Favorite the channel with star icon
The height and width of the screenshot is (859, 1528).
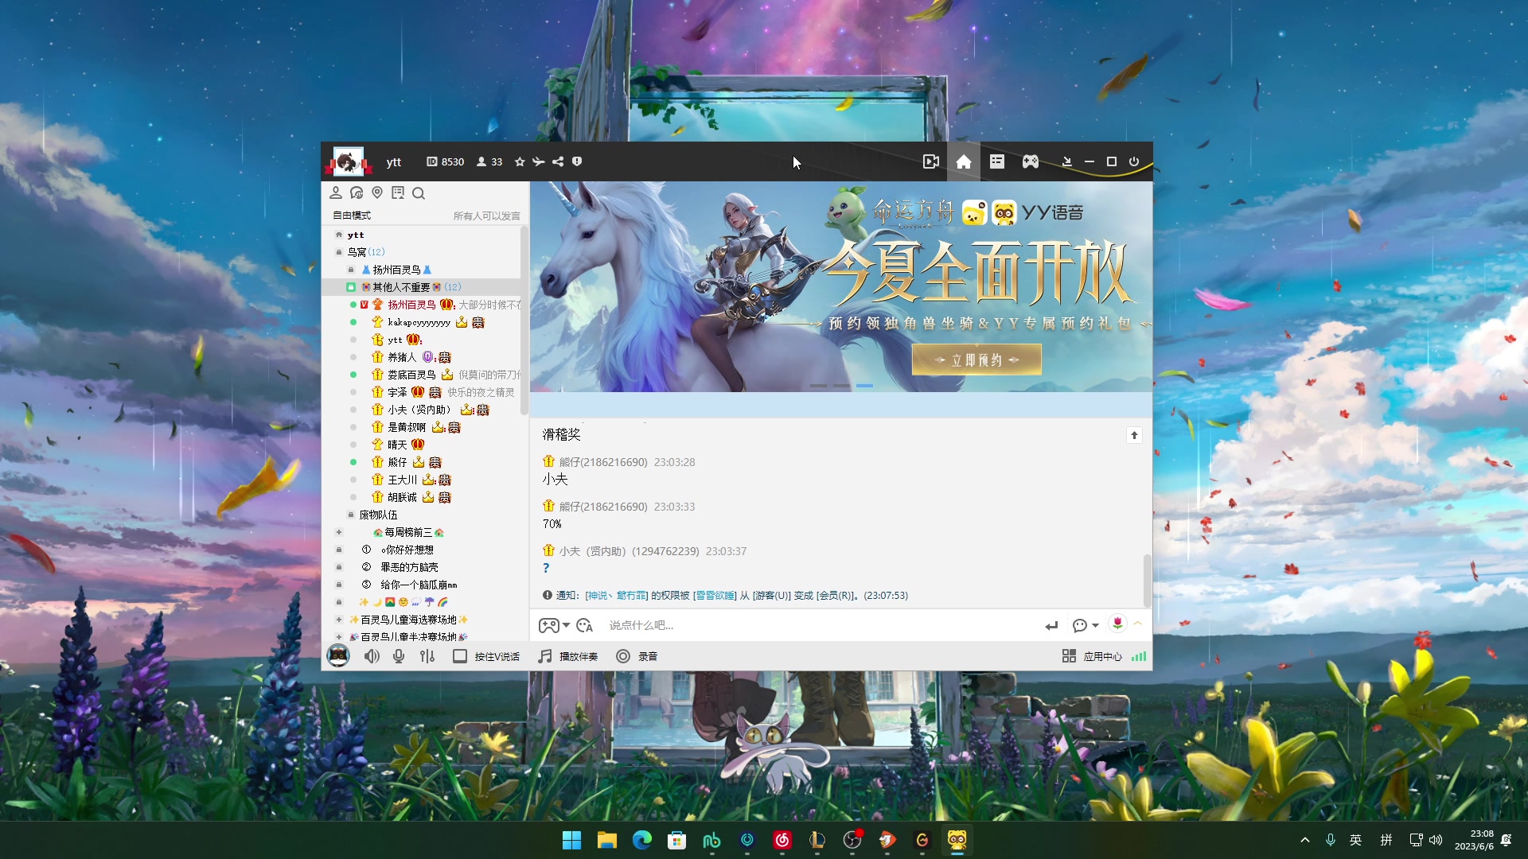click(520, 161)
